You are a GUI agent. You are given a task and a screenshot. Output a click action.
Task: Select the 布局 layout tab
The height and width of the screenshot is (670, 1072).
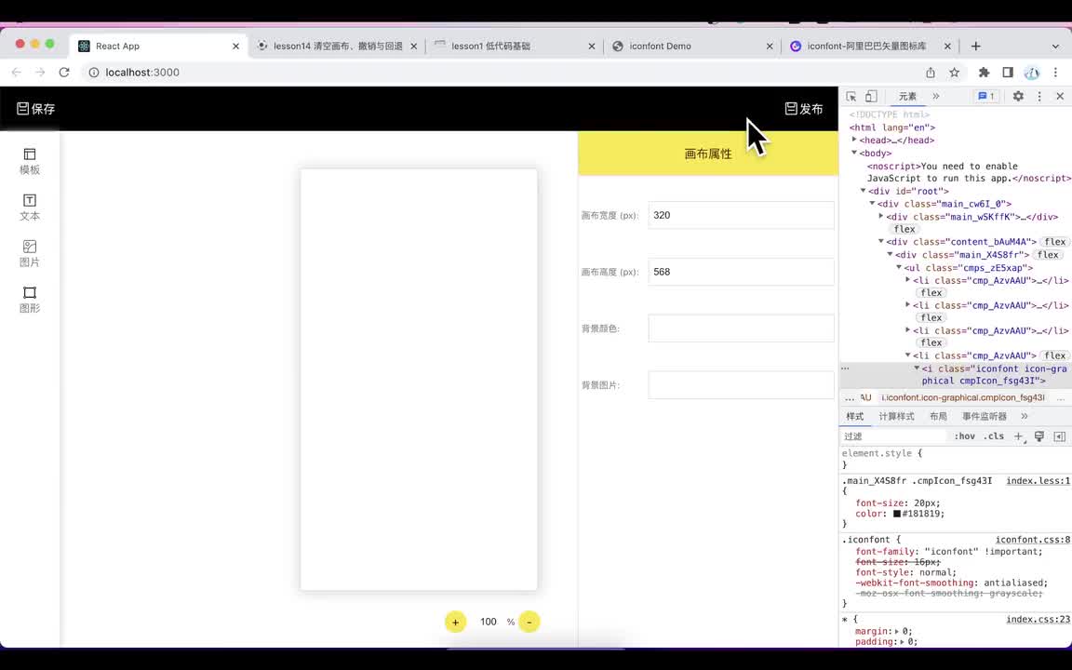938,416
